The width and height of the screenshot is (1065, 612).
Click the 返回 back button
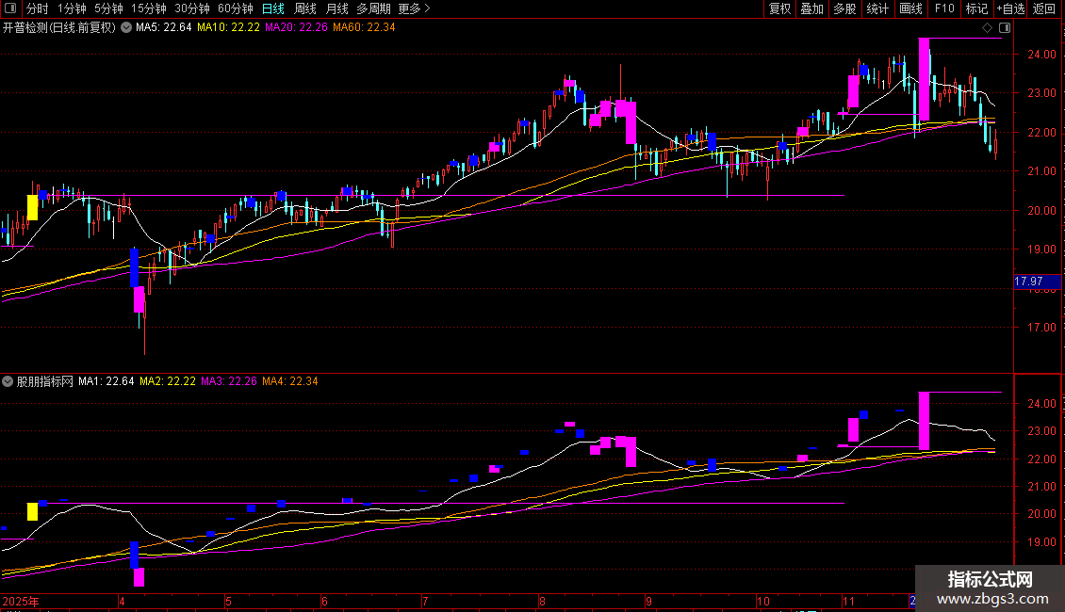coord(1044,8)
